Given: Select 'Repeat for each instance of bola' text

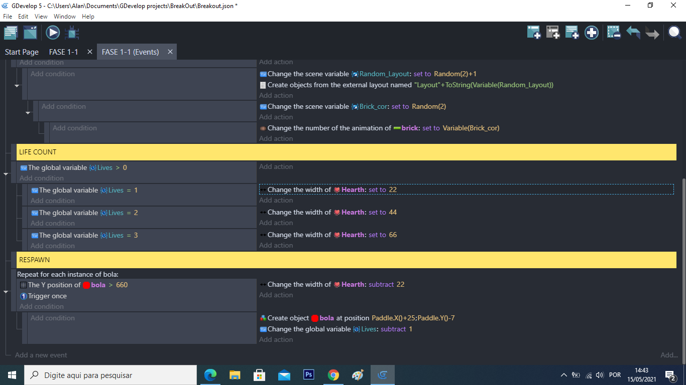Looking at the screenshot, I should point(68,274).
